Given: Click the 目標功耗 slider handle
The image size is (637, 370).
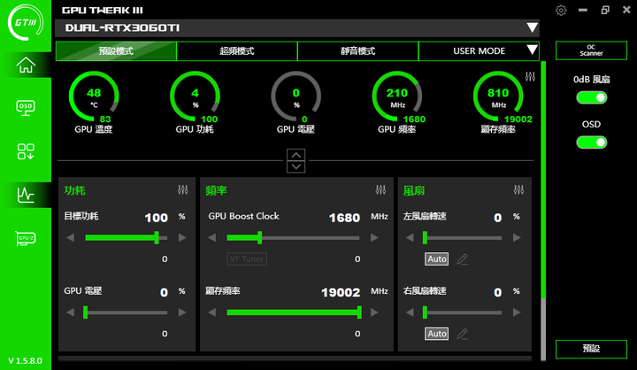Looking at the screenshot, I should point(157,238).
